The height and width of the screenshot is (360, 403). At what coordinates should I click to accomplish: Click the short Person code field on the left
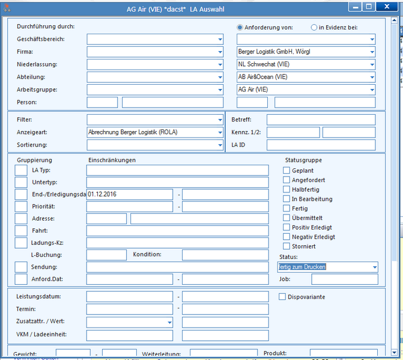(102, 102)
